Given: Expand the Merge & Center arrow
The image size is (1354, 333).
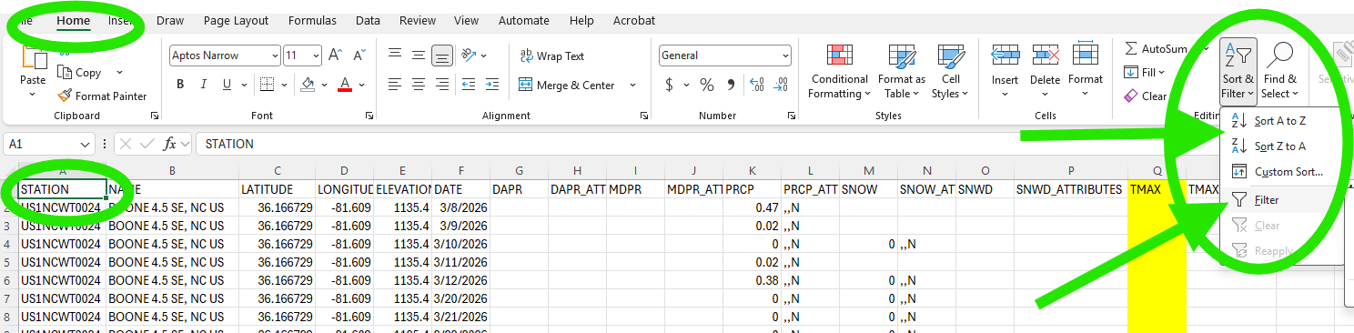Looking at the screenshot, I should click(632, 85).
